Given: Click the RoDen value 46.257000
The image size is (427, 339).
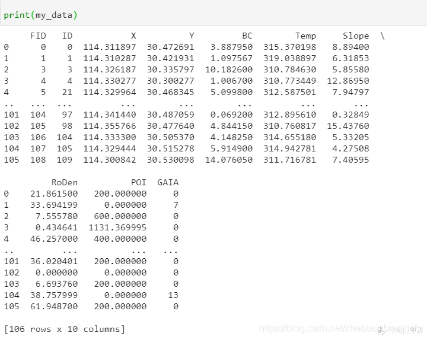Looking at the screenshot, I should [x=54, y=239].
